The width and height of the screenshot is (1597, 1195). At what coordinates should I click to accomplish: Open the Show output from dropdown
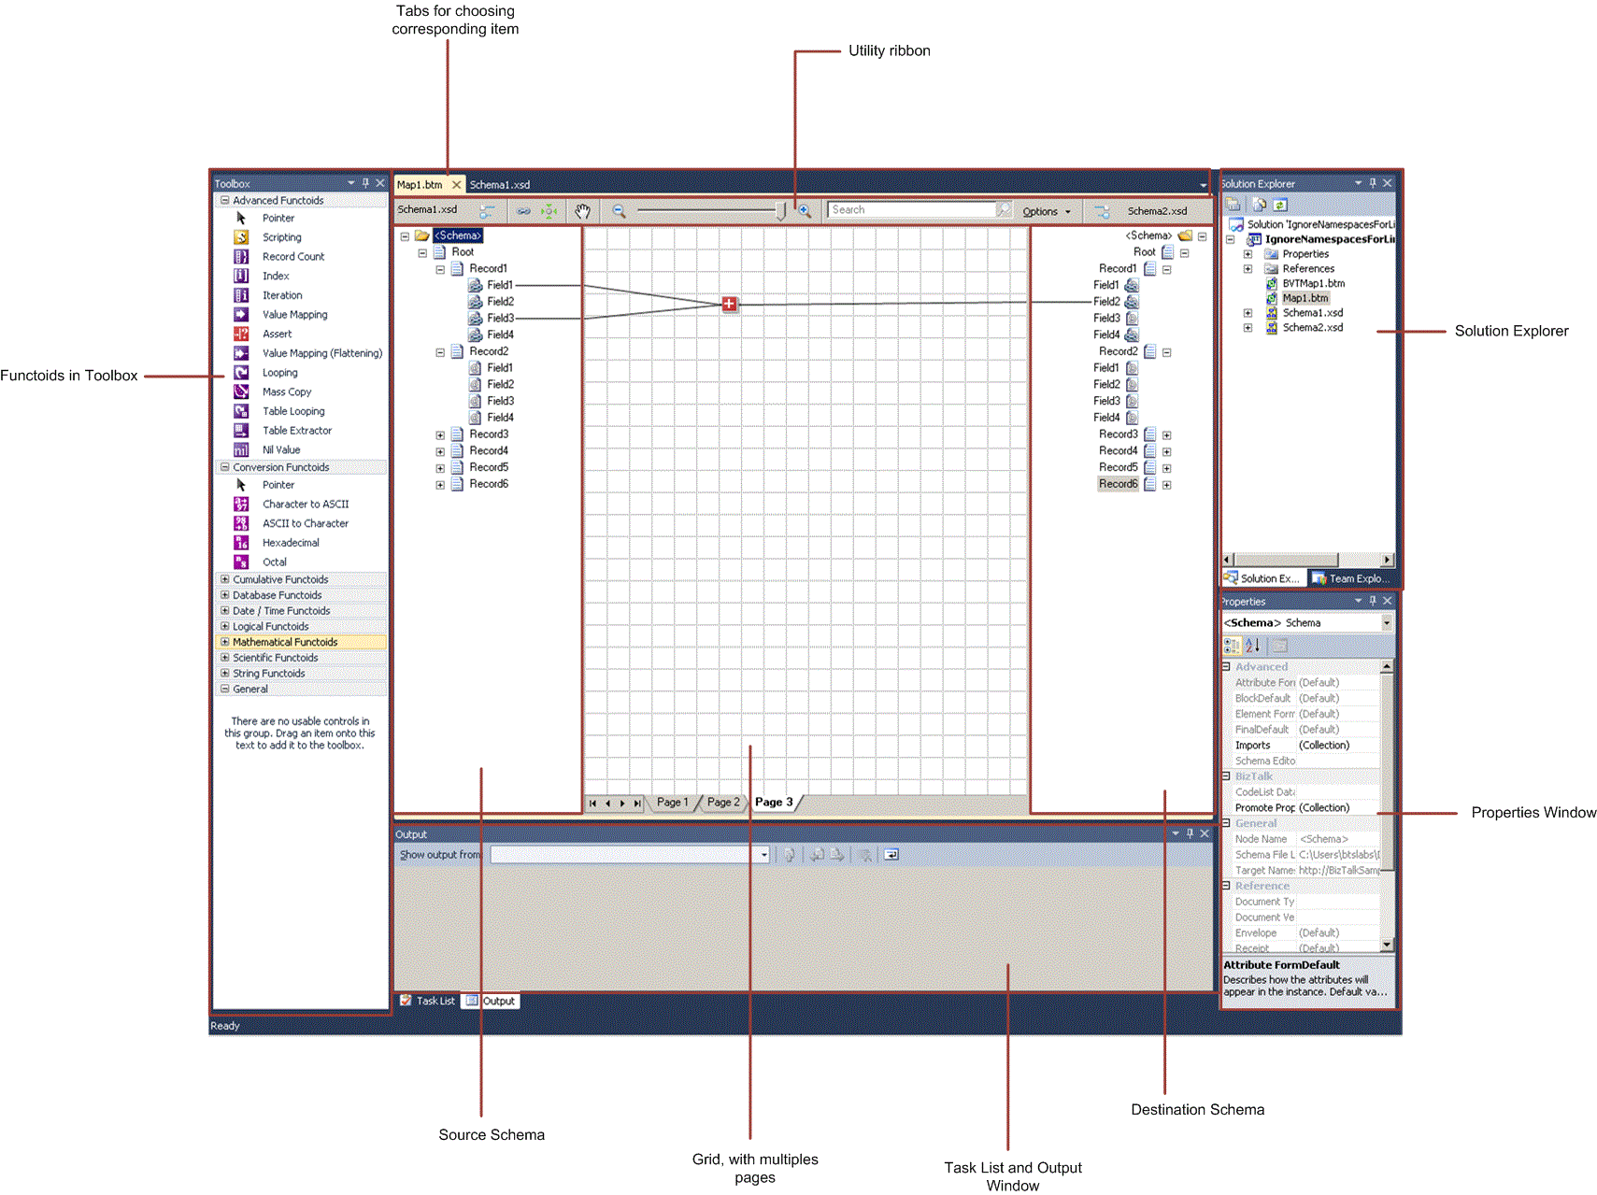point(763,854)
